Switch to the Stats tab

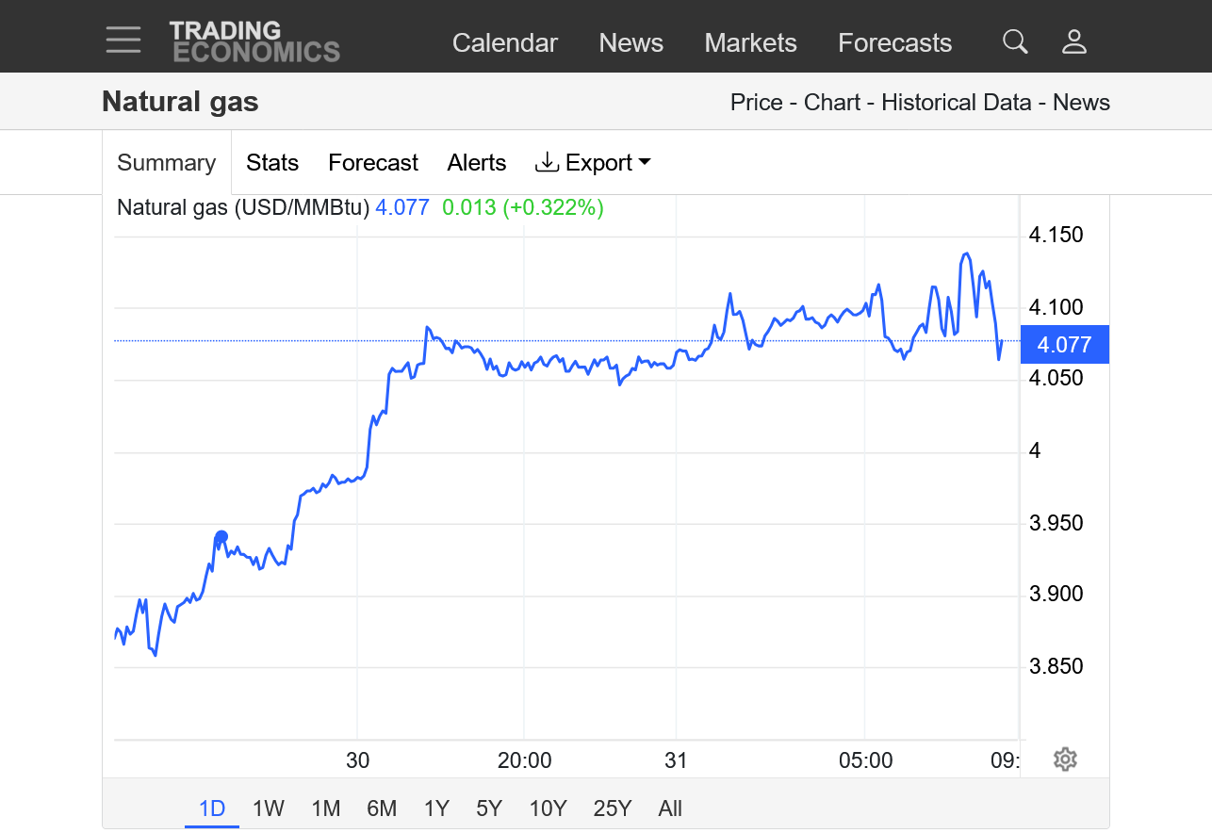click(272, 163)
